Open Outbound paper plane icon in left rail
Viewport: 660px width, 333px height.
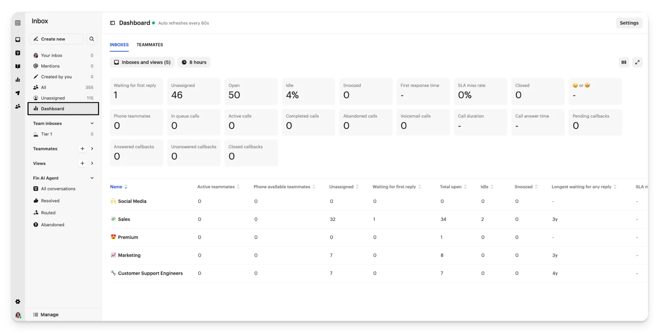click(18, 93)
